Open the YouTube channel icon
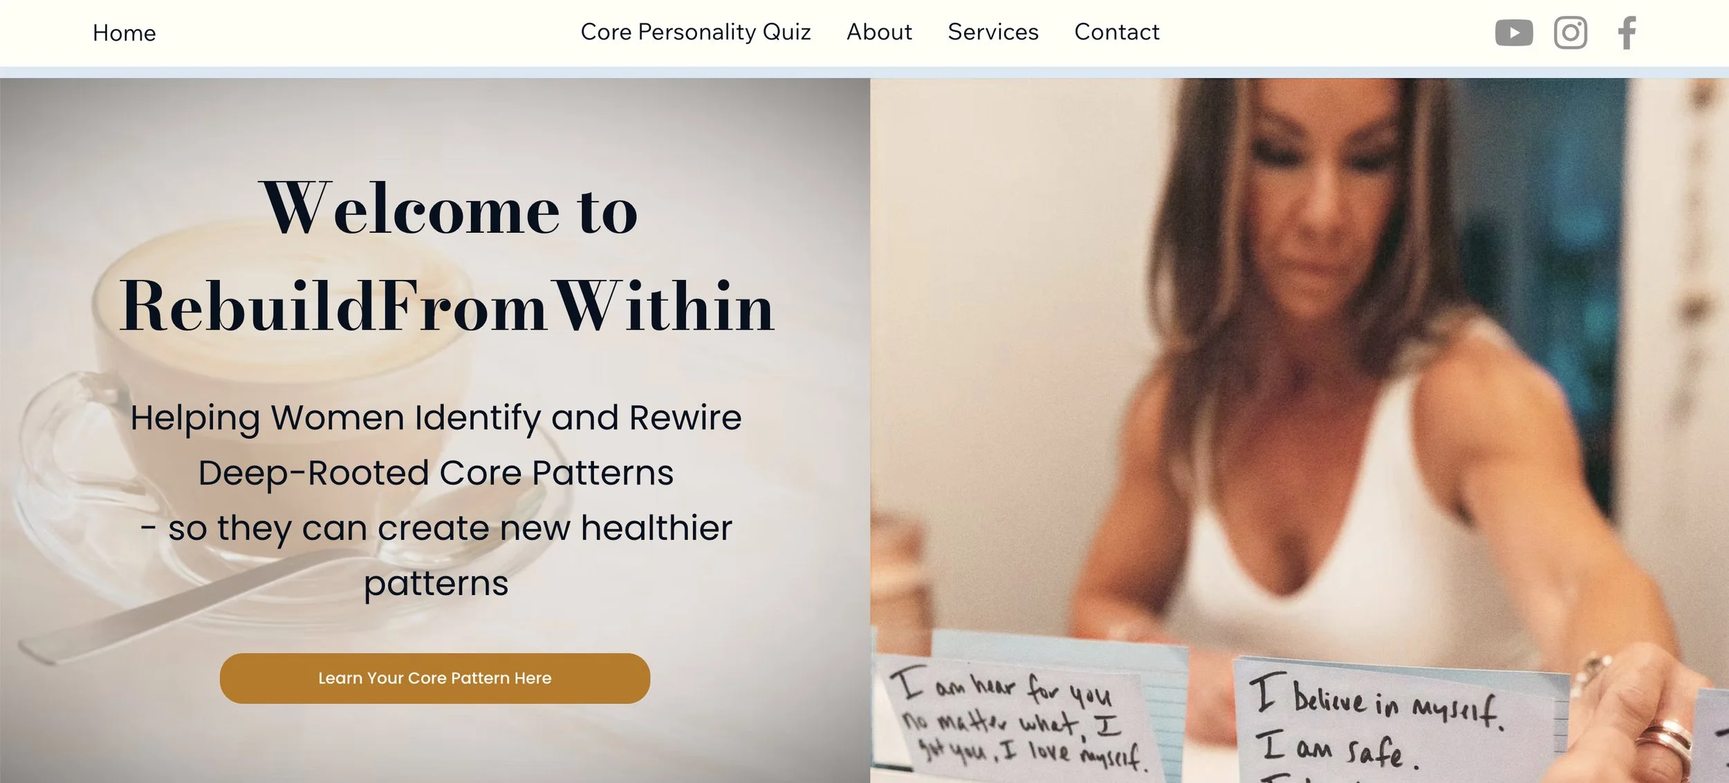The image size is (1729, 783). [x=1513, y=32]
